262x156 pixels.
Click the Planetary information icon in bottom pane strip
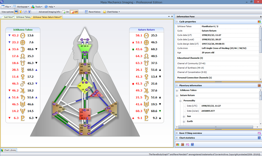[182, 145]
